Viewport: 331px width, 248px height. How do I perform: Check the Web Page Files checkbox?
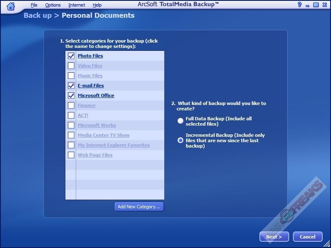(71, 155)
